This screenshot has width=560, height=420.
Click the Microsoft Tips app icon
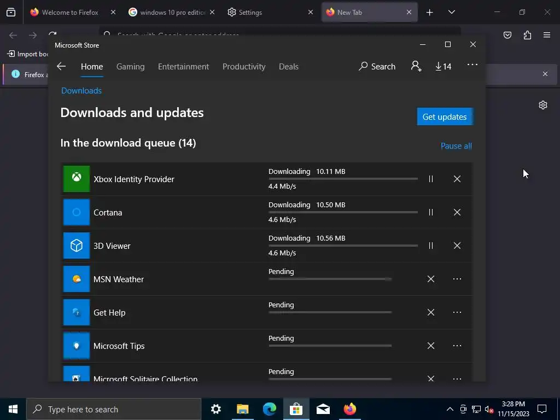77,346
